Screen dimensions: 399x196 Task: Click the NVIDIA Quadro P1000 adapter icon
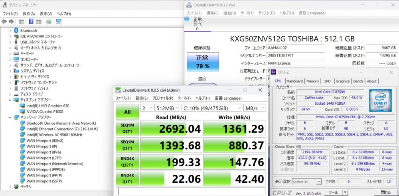coord(22,112)
